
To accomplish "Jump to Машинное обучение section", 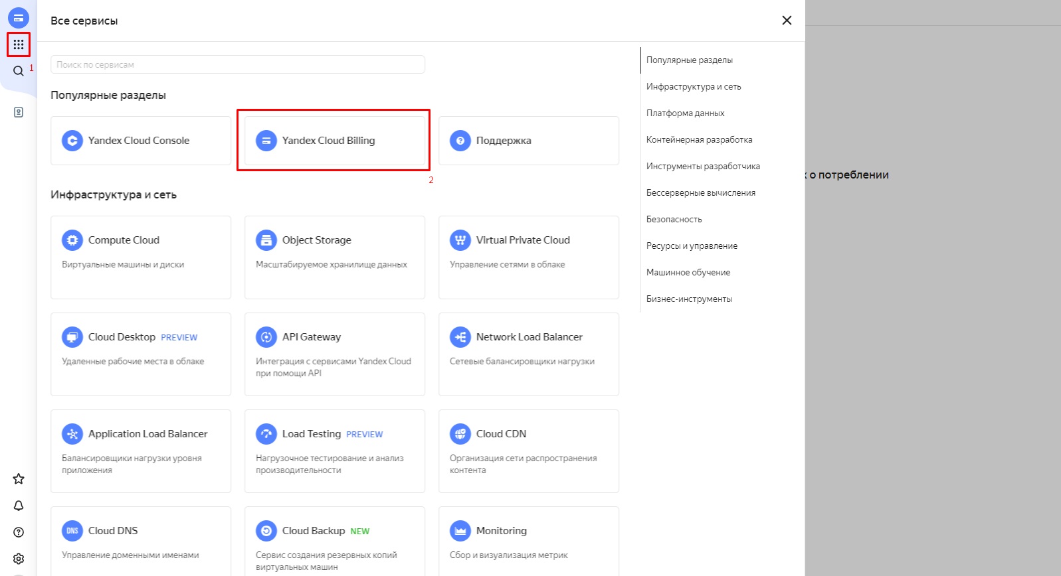I will 688,273.
